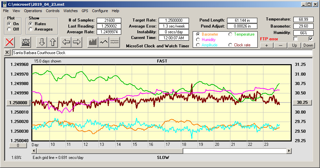Select the Clock rate trace option
The image size is (320, 168).
[x=239, y=45]
